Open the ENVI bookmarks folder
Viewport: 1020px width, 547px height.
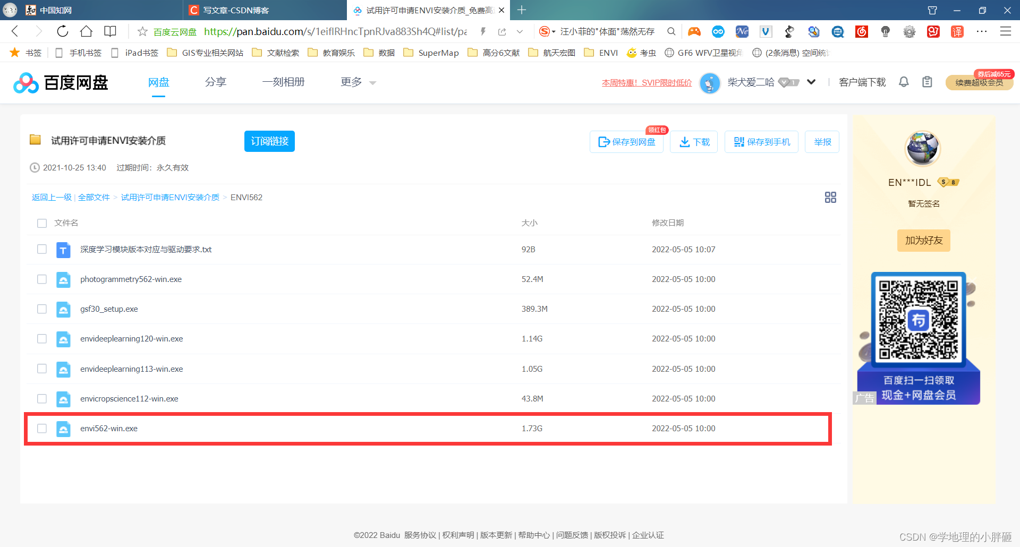pos(601,53)
